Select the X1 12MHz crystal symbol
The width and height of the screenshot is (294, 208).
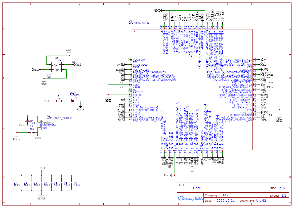(56, 67)
